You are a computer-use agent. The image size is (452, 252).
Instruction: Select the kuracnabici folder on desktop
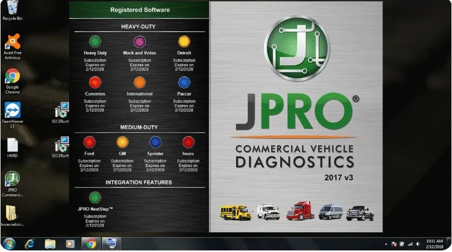click(x=12, y=216)
